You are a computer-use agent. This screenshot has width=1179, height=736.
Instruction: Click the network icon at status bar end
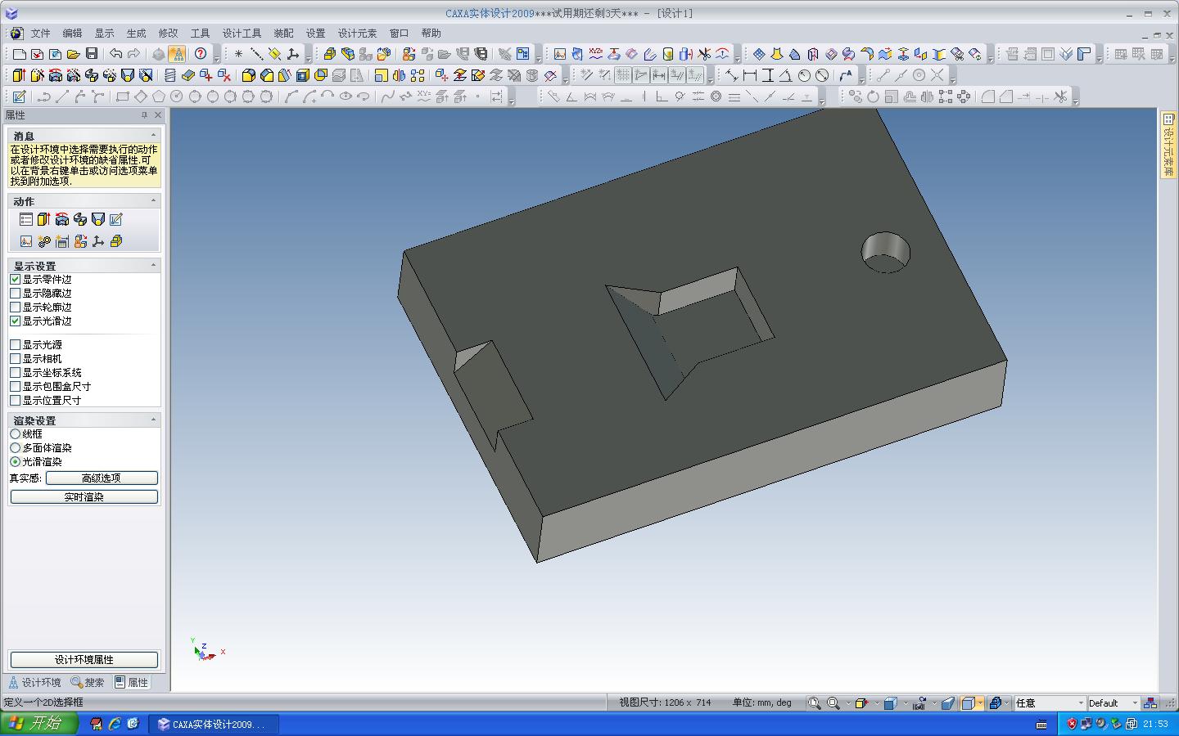pos(1150,703)
